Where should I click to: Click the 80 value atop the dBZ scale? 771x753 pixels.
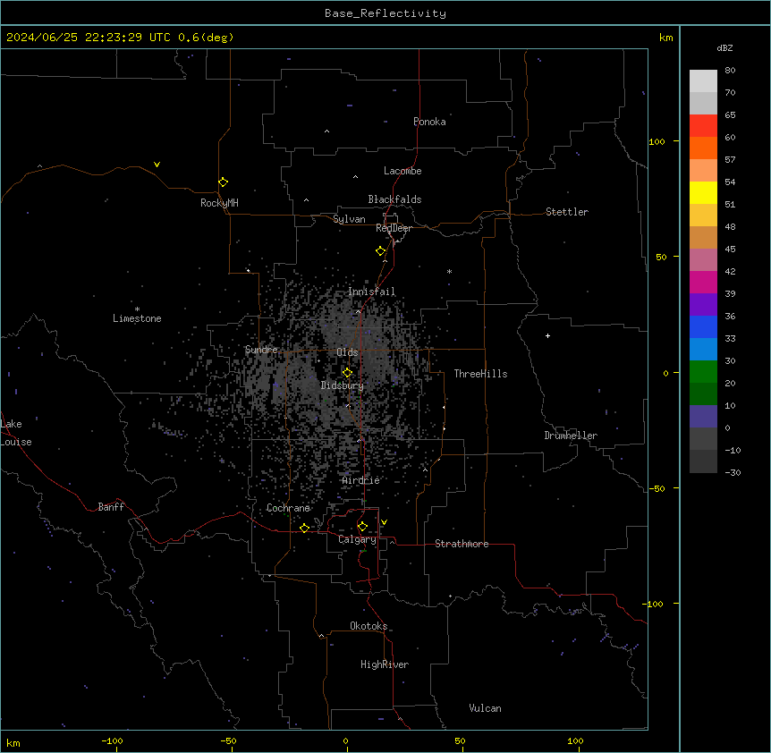click(730, 71)
